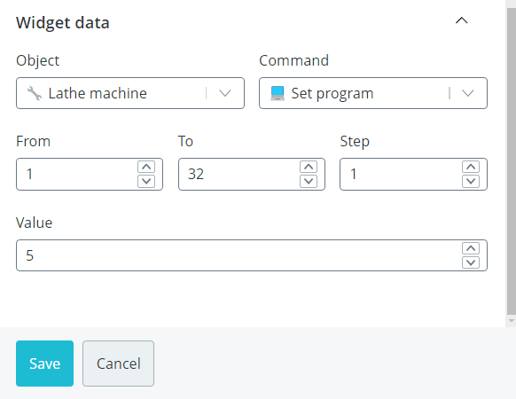The width and height of the screenshot is (516, 399).
Task: Increase the Step value with up arrow
Action: [471, 167]
